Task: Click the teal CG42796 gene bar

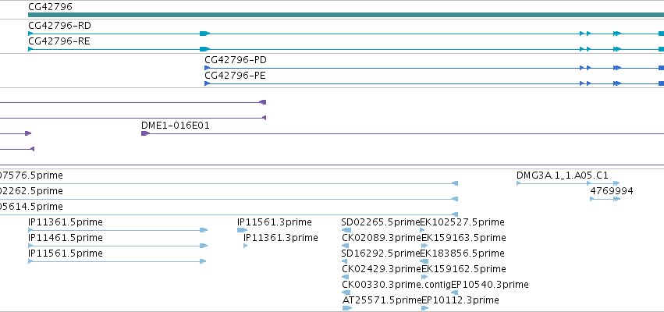Action: [x=346, y=15]
